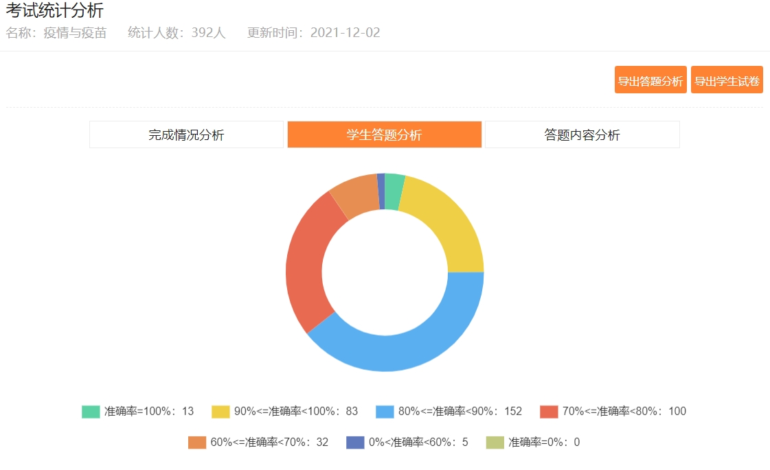
Task: Toggle the 80%<=准确率<90% blue legend swatch
Action: pos(385,412)
